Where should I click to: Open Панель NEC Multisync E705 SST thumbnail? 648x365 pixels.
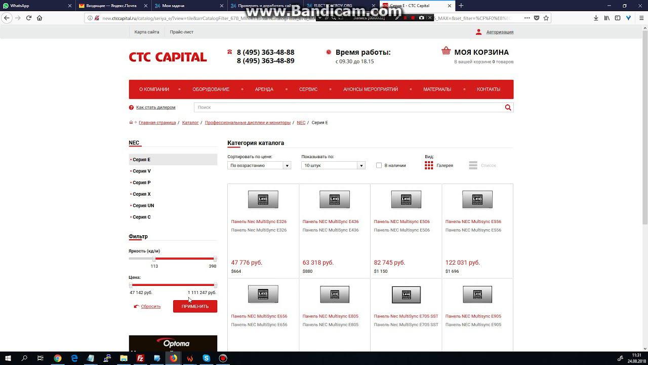(x=406, y=294)
